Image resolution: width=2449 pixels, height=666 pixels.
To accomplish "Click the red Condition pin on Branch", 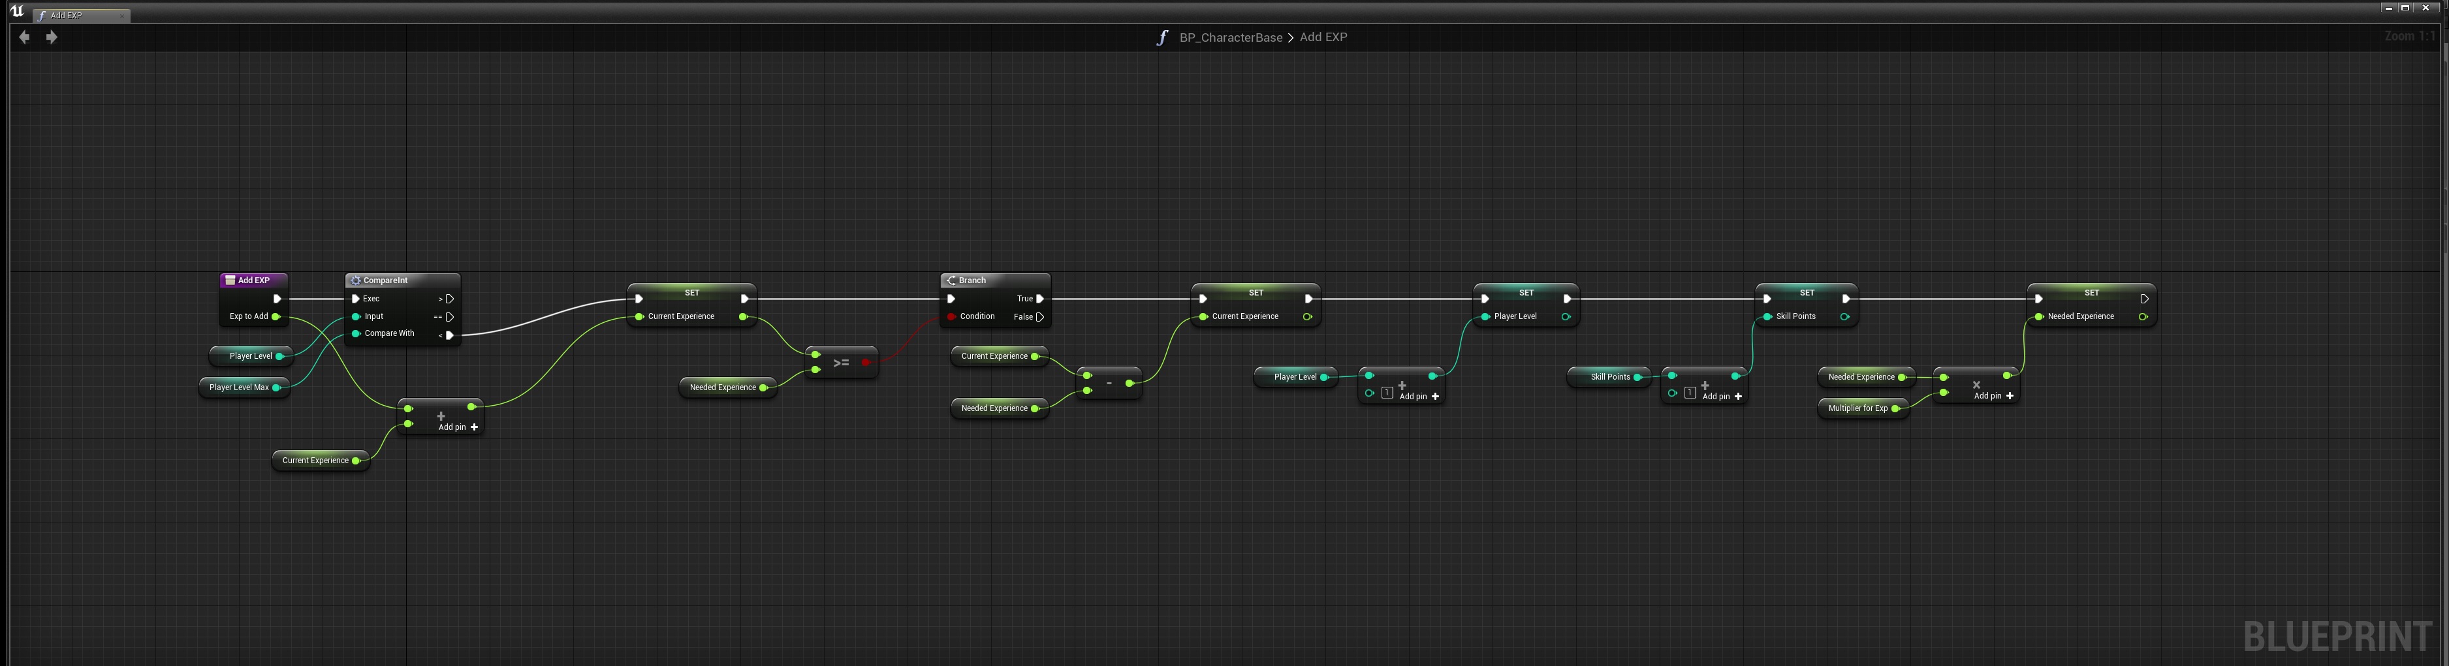I will (951, 316).
